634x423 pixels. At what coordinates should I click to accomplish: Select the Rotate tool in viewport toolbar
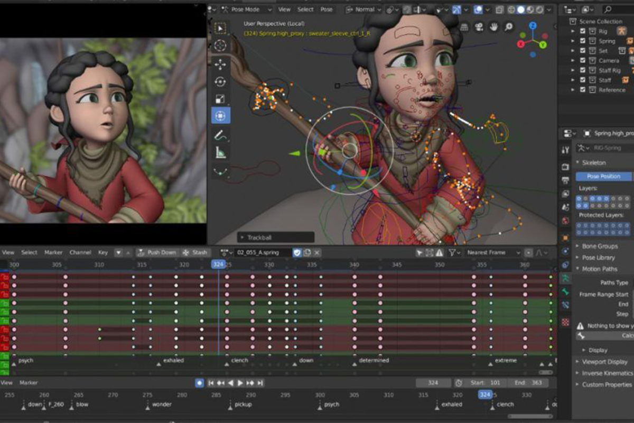pos(220,81)
